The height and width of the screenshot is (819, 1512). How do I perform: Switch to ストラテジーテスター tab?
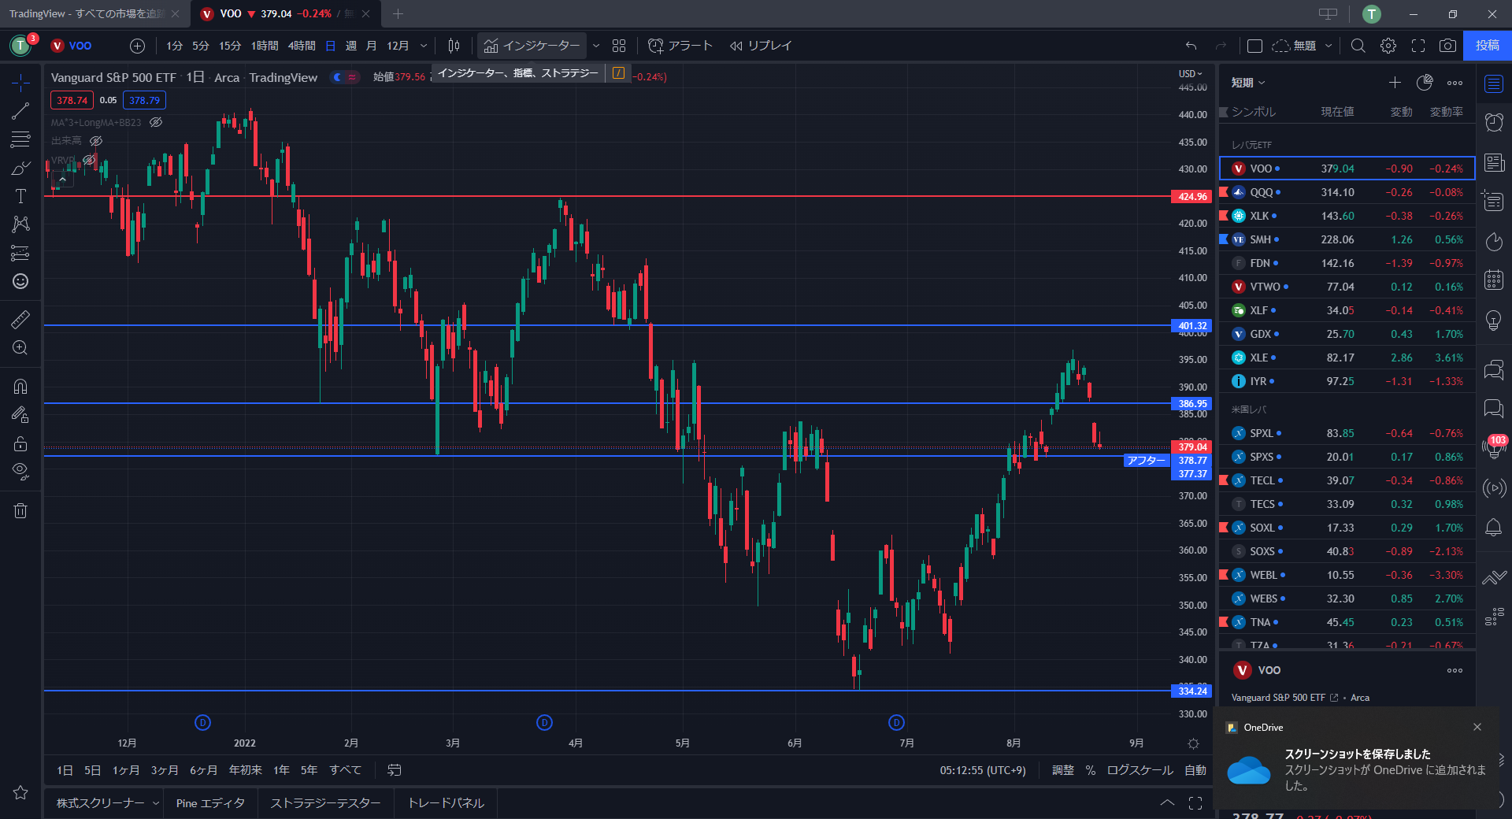[x=325, y=803]
